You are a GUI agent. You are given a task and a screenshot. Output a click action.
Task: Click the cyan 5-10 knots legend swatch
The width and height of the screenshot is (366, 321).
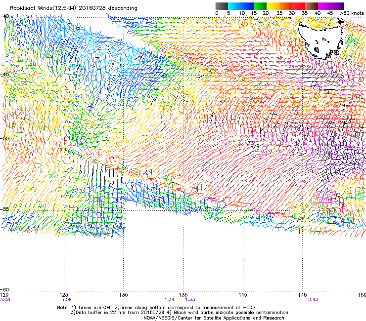[234, 6]
